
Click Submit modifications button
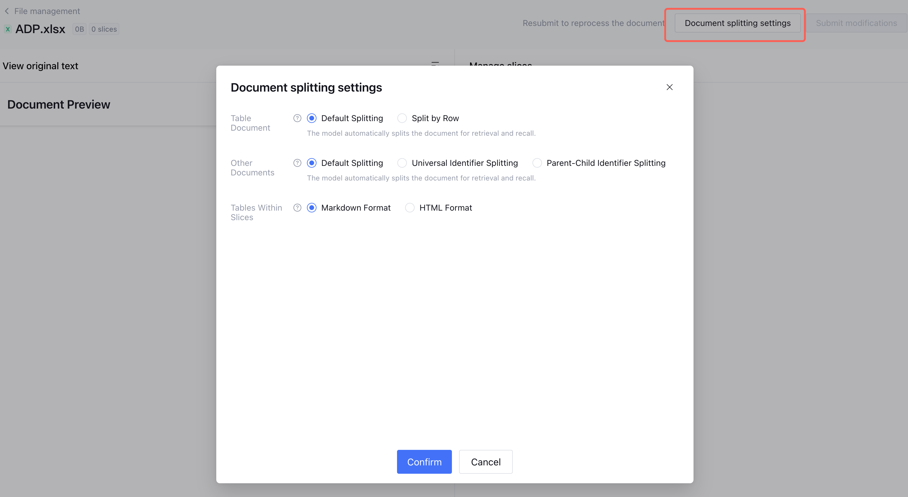pos(856,23)
